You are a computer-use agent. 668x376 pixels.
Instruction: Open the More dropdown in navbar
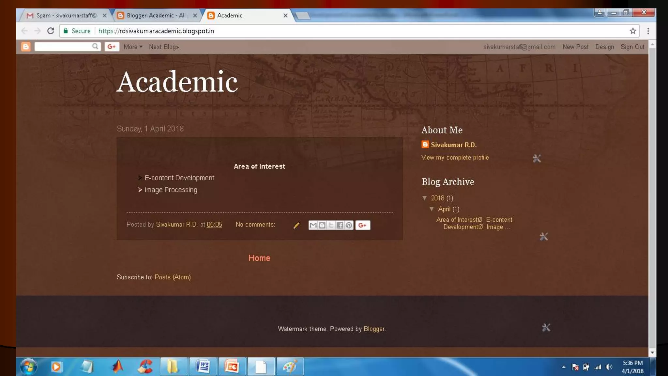pos(133,47)
